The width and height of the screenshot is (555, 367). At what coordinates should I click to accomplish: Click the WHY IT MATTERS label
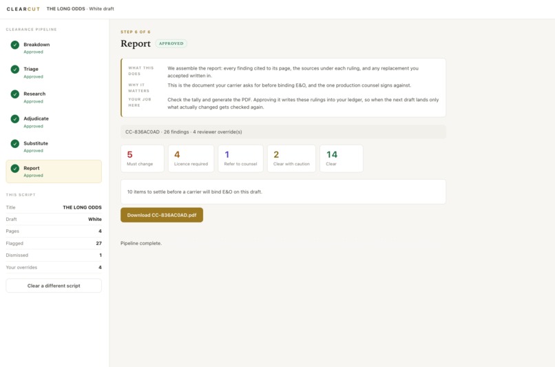pos(139,87)
